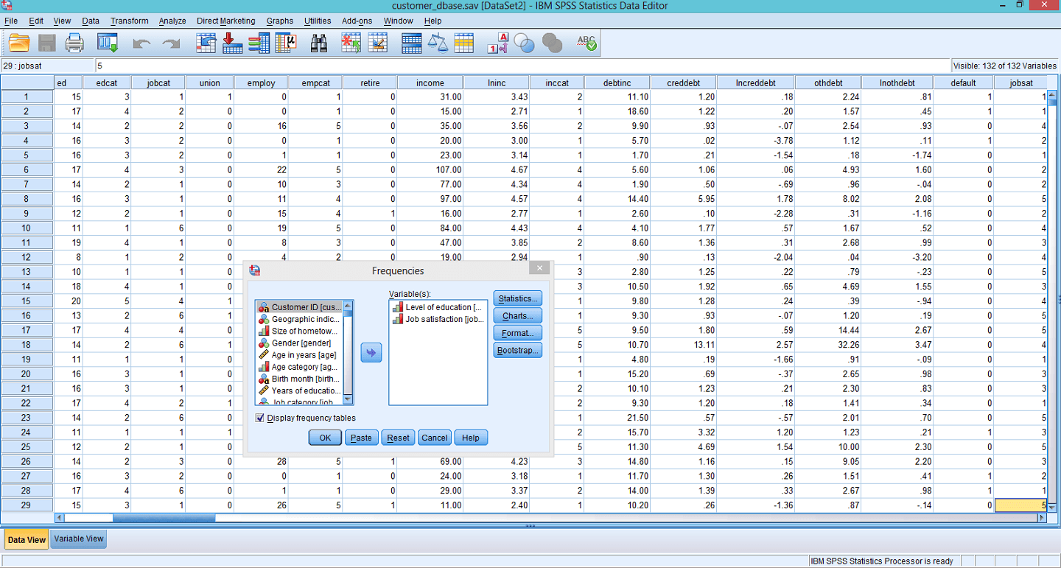Toggle Display frequency tables checkbox
This screenshot has height=568, width=1061.
pos(259,418)
